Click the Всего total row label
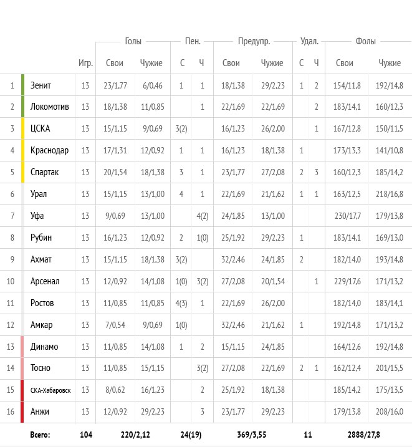 [40, 435]
